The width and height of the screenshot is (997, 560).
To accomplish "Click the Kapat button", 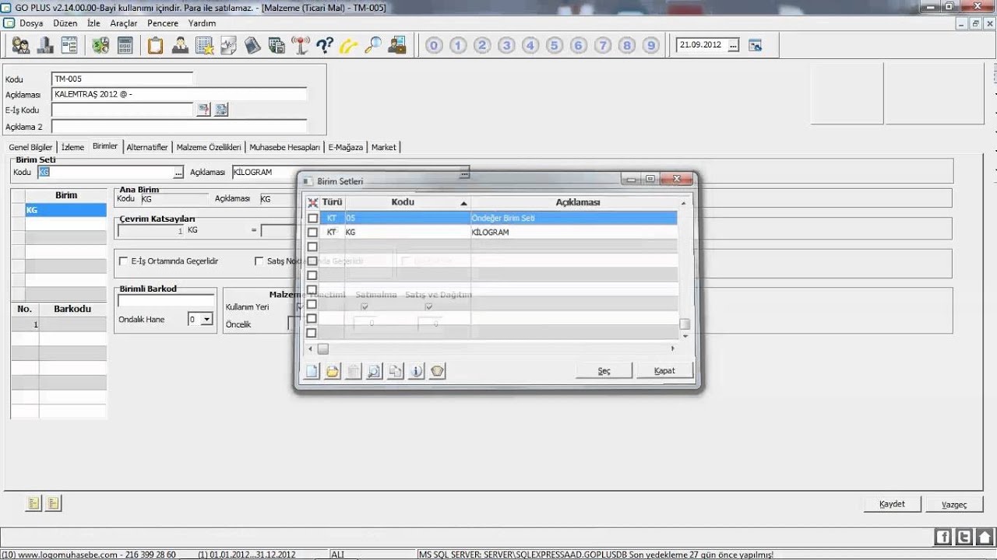I will 664,371.
